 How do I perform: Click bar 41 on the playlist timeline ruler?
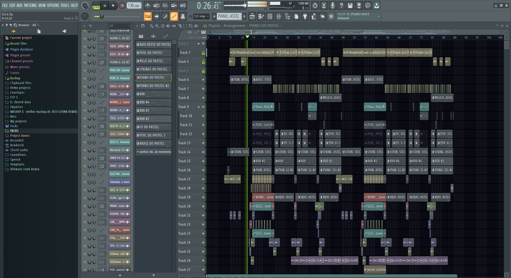tap(321, 37)
